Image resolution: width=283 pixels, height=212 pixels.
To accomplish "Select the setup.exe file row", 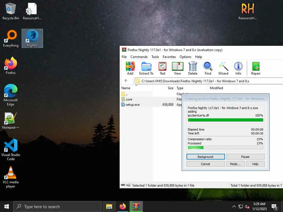I will pyautogui.click(x=151, y=105).
